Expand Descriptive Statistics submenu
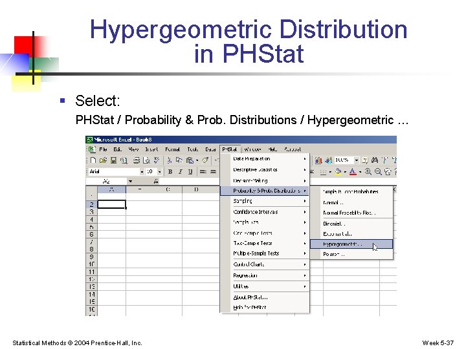Image resolution: width=466 pixels, height=349 pixels. 265,170
